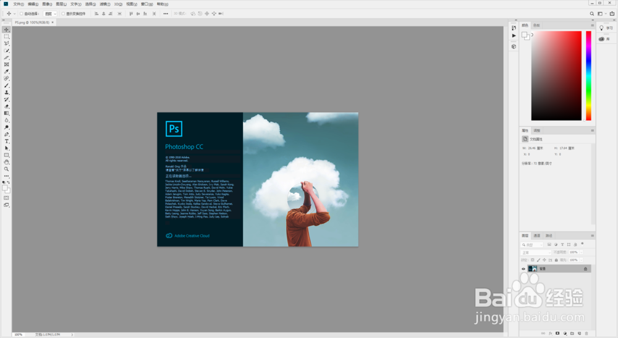Open the Edit Toolbar three-dots button

tap(6, 176)
